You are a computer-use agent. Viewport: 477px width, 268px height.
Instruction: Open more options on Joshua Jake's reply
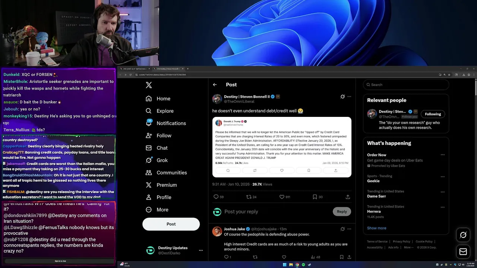coord(349,229)
